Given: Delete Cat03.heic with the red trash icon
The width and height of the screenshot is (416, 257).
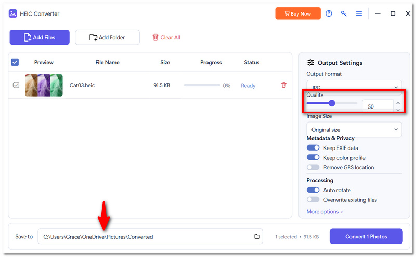Looking at the screenshot, I should [283, 85].
